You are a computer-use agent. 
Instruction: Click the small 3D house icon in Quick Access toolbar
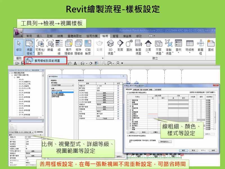click(82, 63)
